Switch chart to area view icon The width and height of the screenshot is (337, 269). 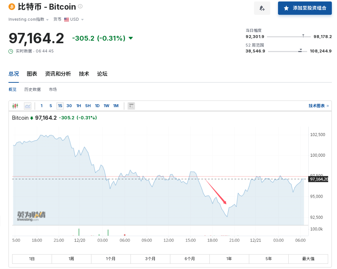tap(28, 106)
